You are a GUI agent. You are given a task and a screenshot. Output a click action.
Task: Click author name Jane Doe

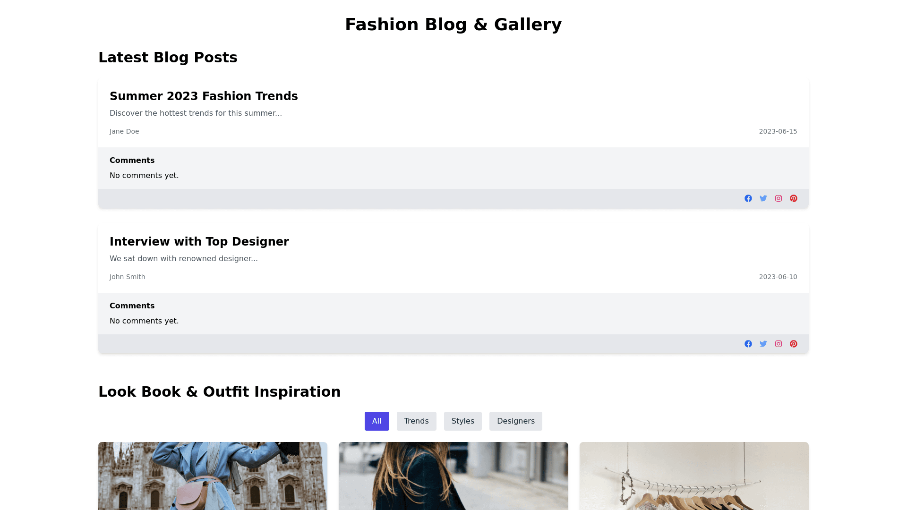point(124,131)
